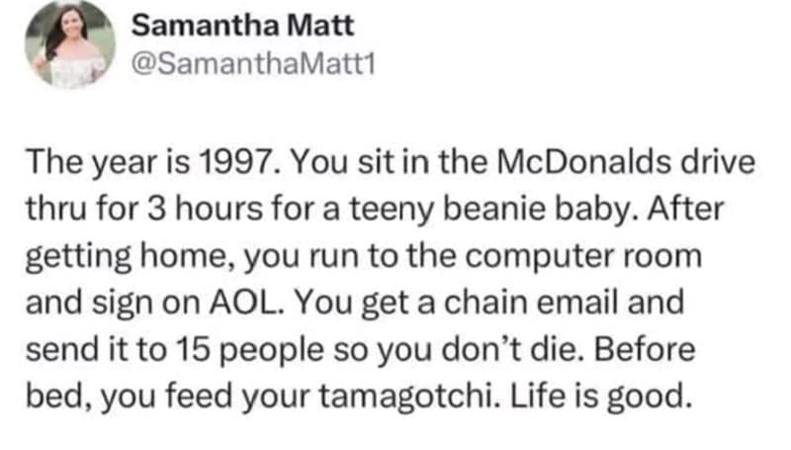Click Samantha Matt's profile picture
This screenshot has width=791, height=450.
pos(69,46)
